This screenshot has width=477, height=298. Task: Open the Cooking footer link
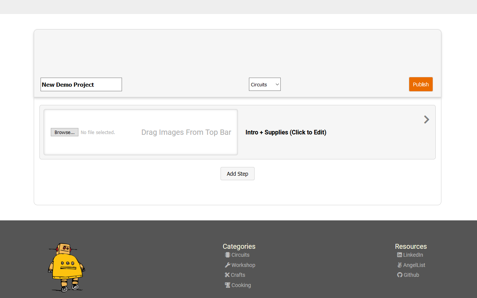click(241, 285)
